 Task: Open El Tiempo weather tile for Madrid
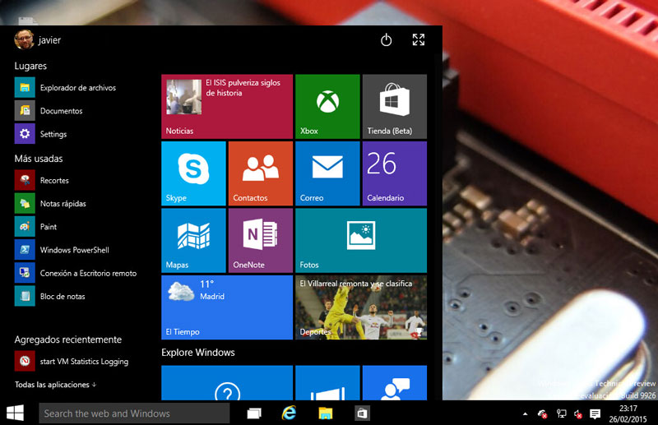coord(227,307)
